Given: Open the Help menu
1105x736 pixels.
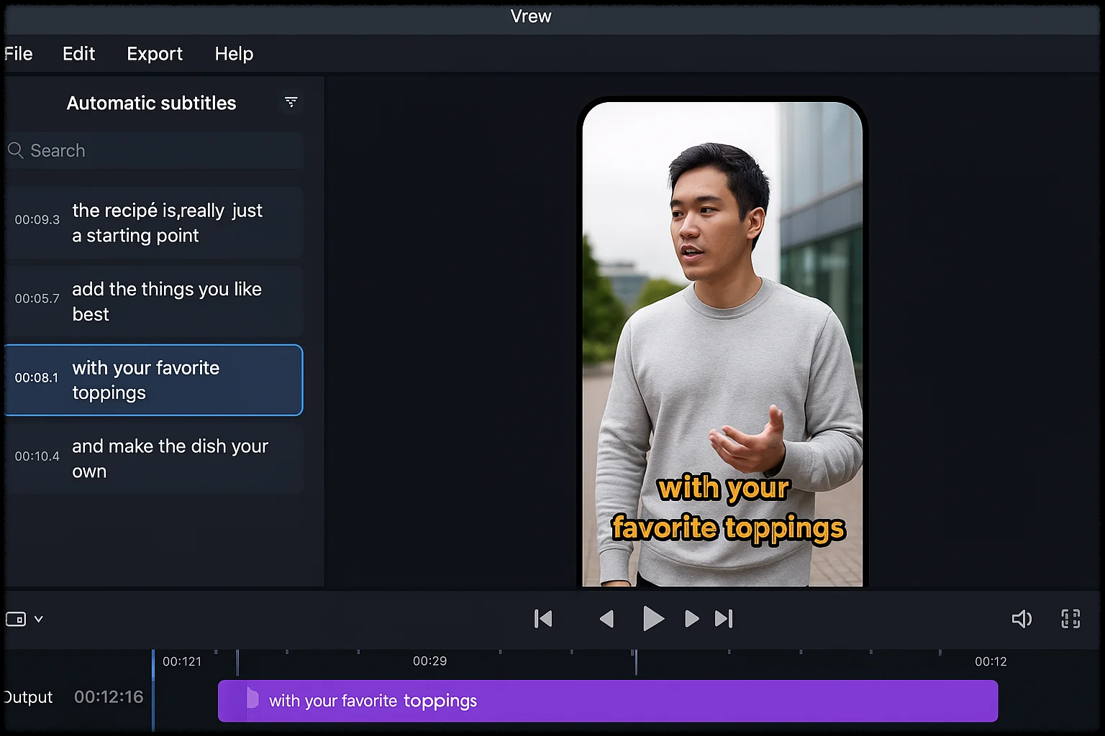Looking at the screenshot, I should (x=234, y=54).
